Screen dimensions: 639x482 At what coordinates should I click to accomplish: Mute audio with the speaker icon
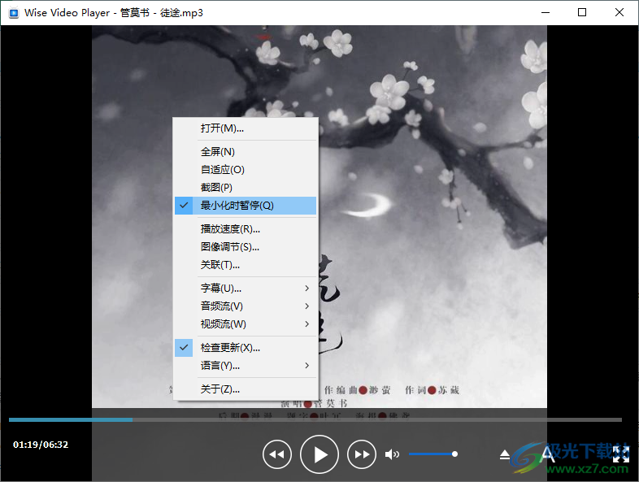(392, 454)
